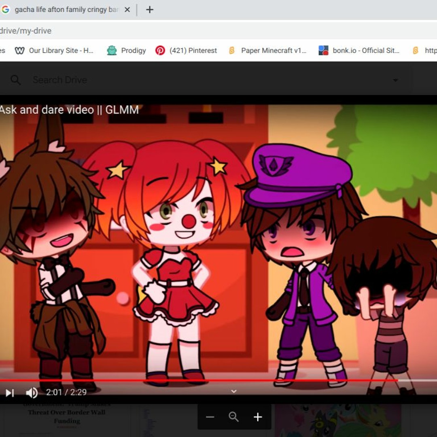Seek on the red video progress bar
The width and height of the screenshot is (437, 437).
point(218,380)
